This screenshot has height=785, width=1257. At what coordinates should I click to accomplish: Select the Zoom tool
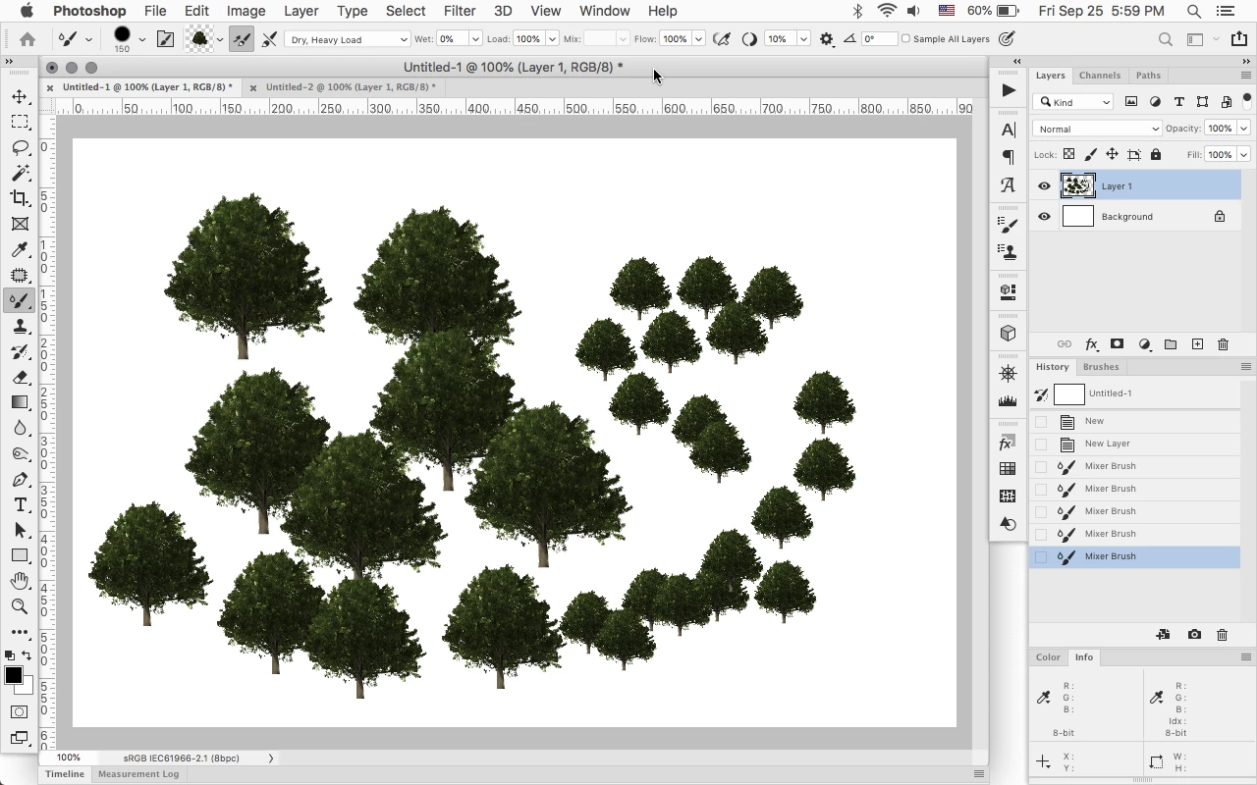tap(20, 606)
